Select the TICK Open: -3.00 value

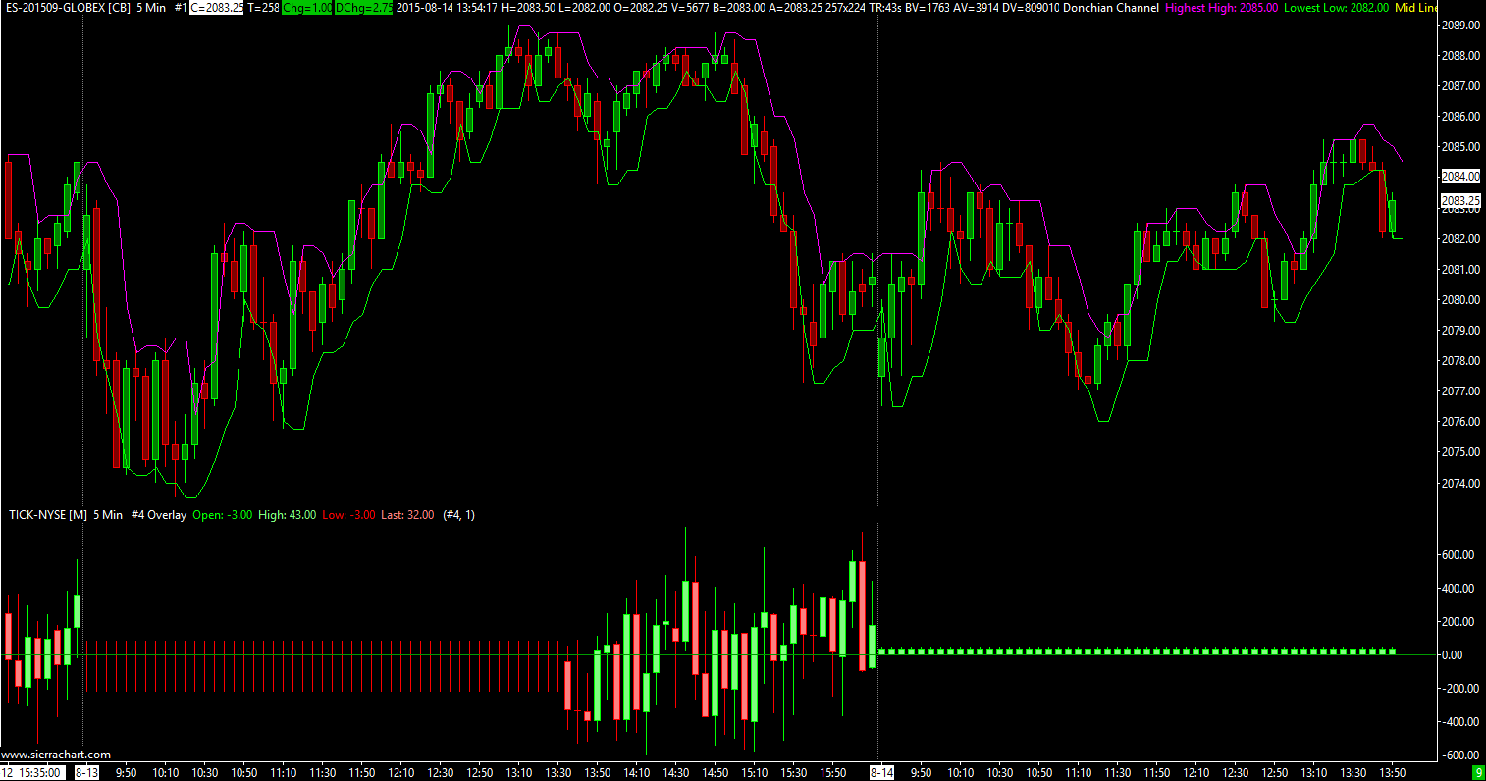click(223, 515)
